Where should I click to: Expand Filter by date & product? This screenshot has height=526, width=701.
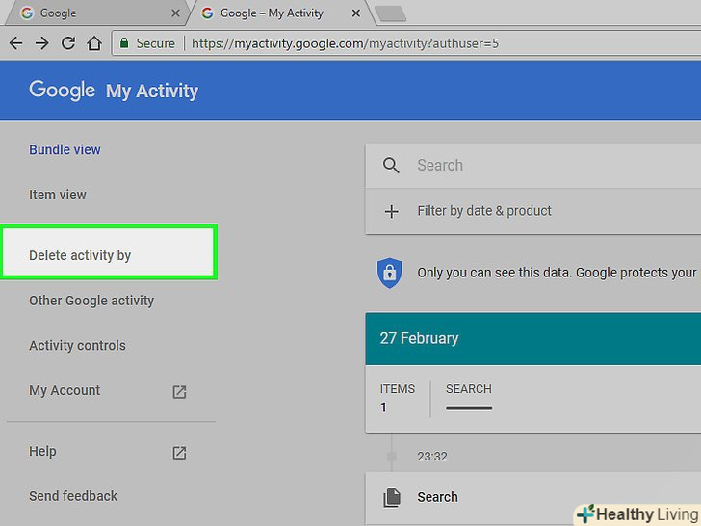(x=484, y=211)
